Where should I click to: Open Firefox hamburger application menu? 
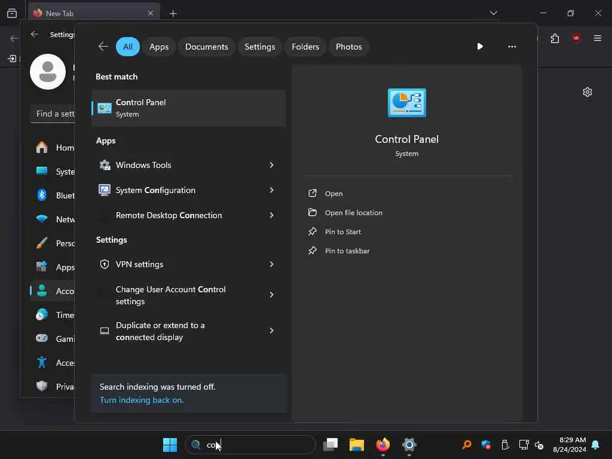pyautogui.click(x=597, y=38)
